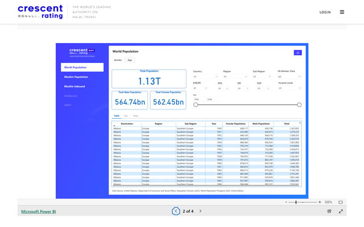The image size is (364, 227).
Task: Switch to the Age view toggle
Action: 130,60
